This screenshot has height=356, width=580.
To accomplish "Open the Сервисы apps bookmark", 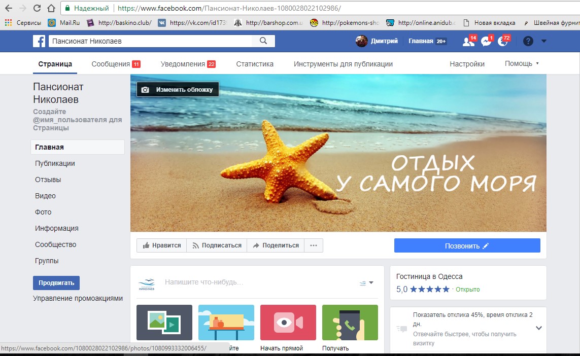I will (22, 23).
